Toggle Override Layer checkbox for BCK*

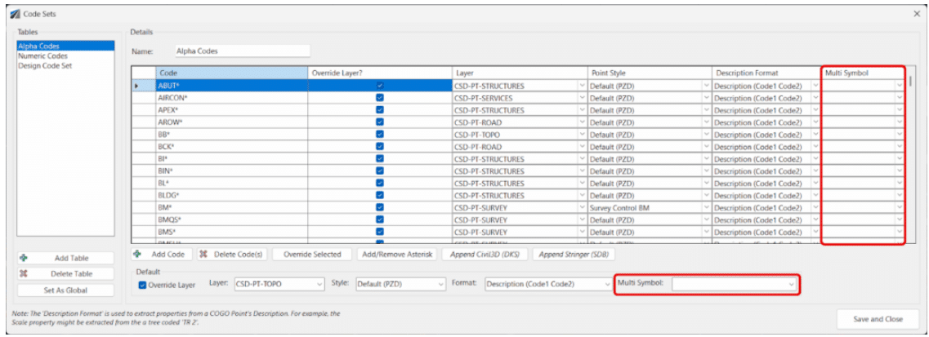[380, 147]
